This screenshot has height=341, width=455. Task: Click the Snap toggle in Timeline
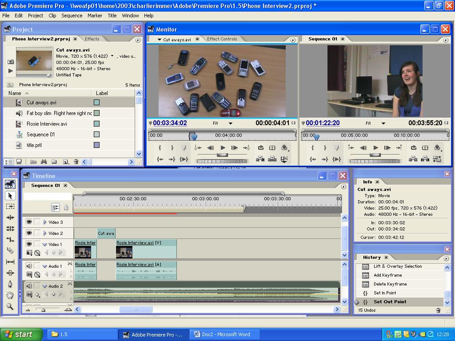click(x=56, y=207)
